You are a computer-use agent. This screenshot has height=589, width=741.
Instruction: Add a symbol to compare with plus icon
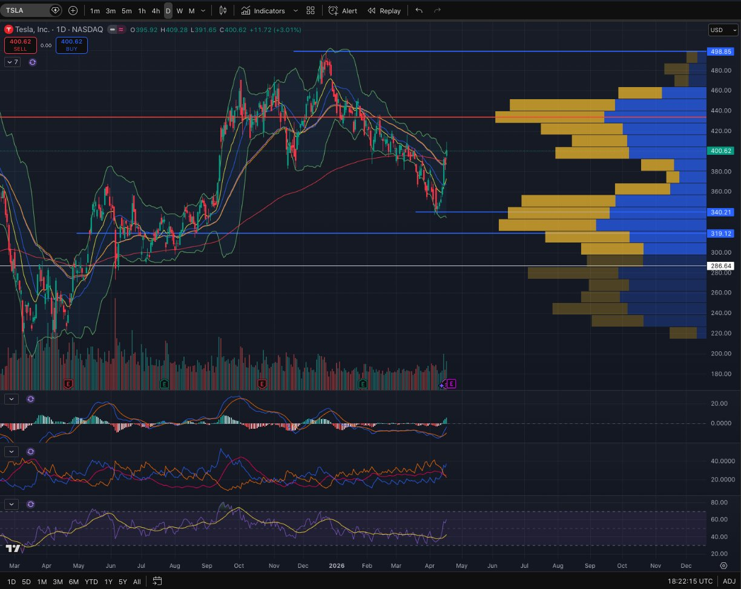coord(73,10)
